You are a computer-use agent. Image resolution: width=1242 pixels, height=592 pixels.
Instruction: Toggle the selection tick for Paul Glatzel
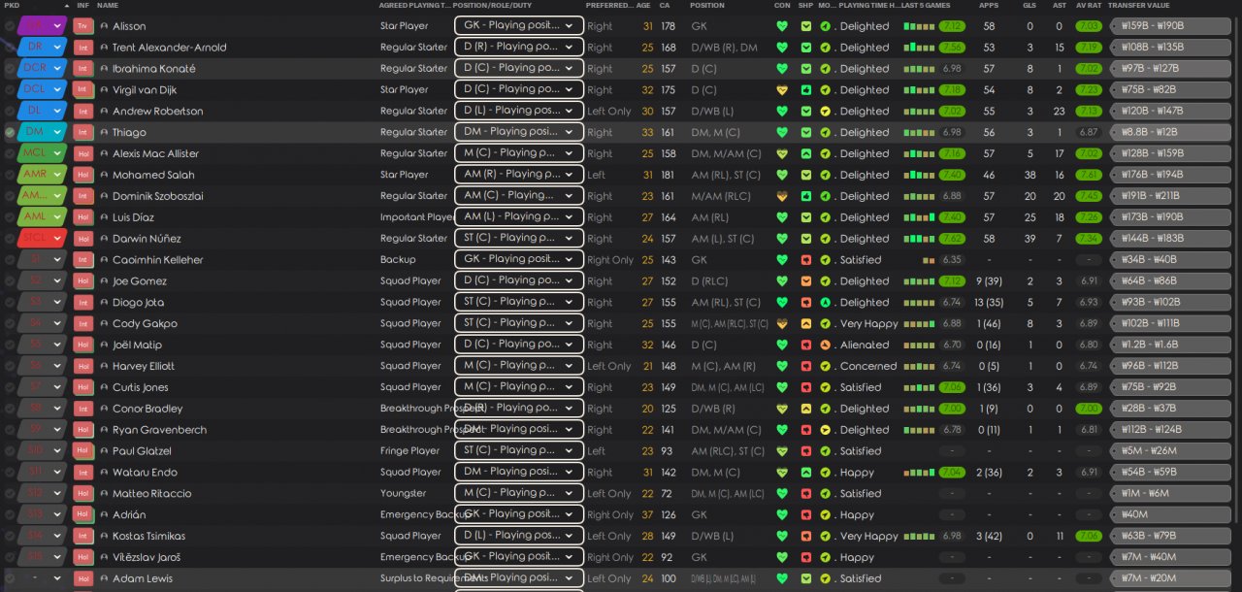pyautogui.click(x=10, y=451)
